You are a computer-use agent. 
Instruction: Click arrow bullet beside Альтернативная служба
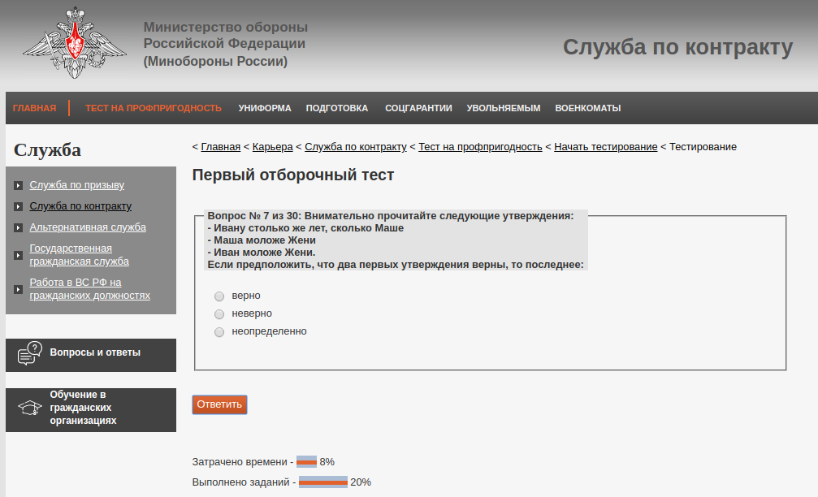pos(19,228)
